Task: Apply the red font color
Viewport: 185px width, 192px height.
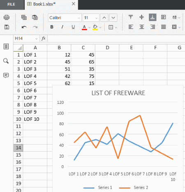Action: [x=84, y=27]
